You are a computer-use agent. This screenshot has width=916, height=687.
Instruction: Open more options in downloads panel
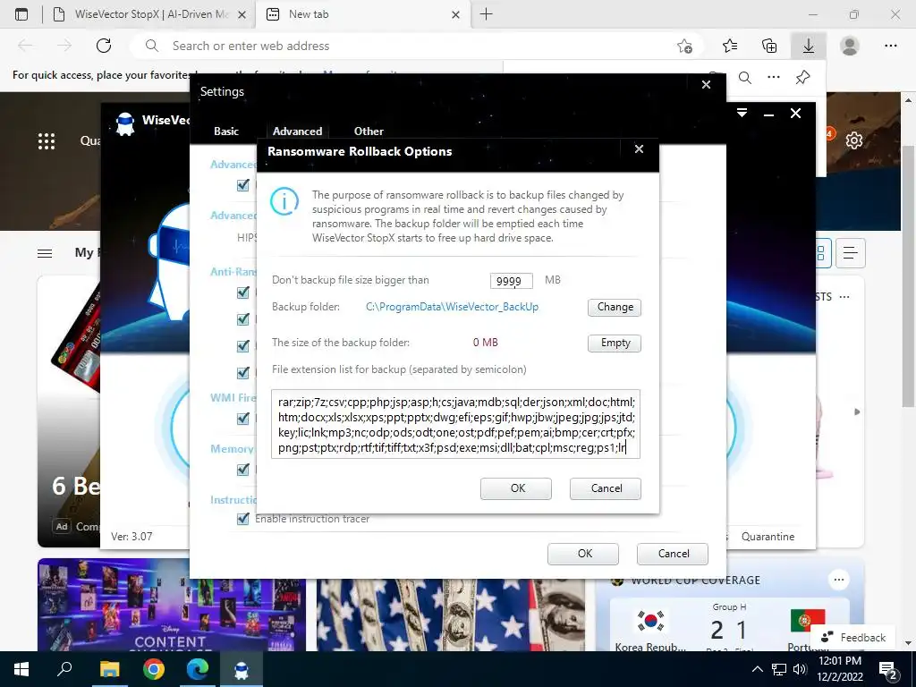(x=774, y=77)
